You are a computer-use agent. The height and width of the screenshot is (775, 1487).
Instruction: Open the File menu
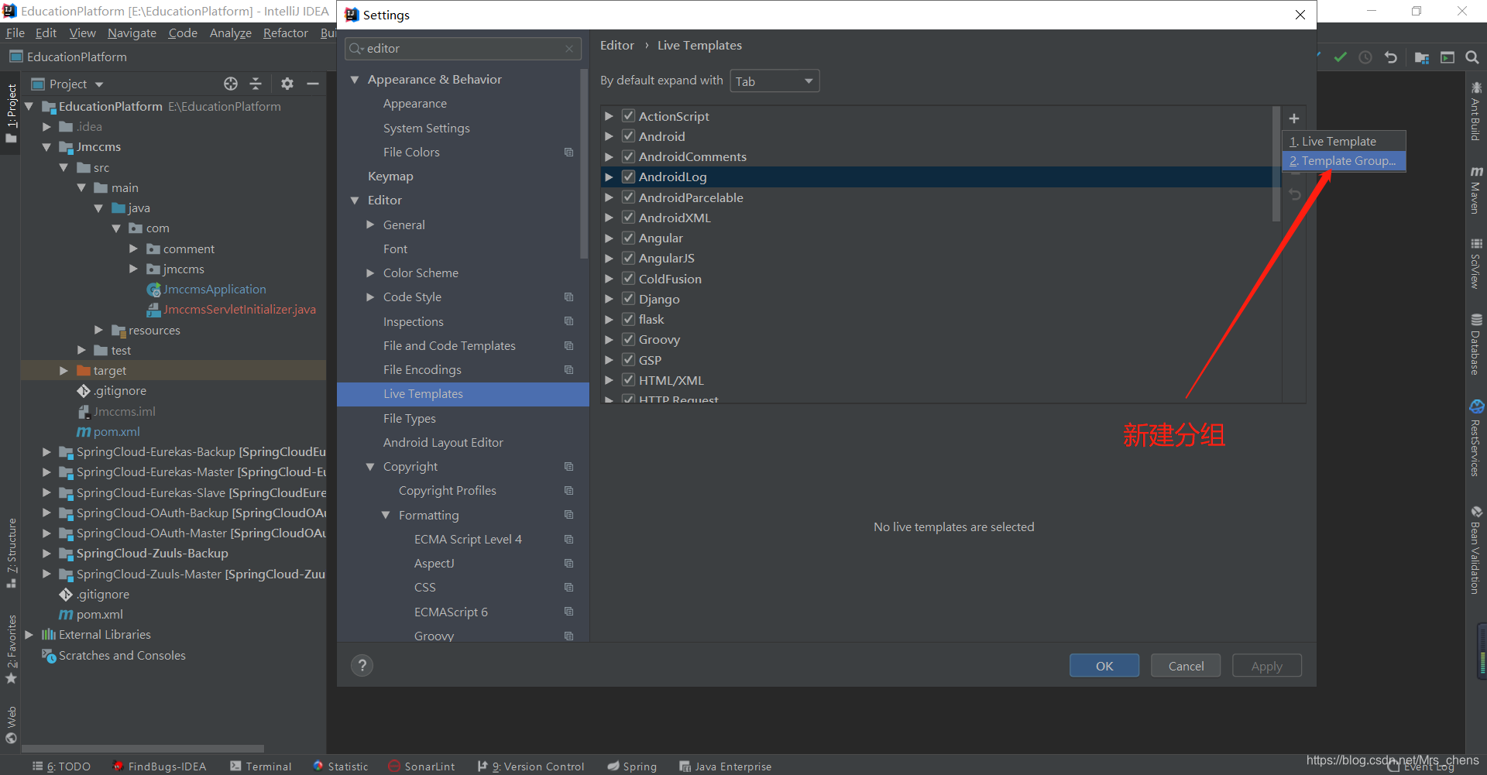click(x=15, y=33)
